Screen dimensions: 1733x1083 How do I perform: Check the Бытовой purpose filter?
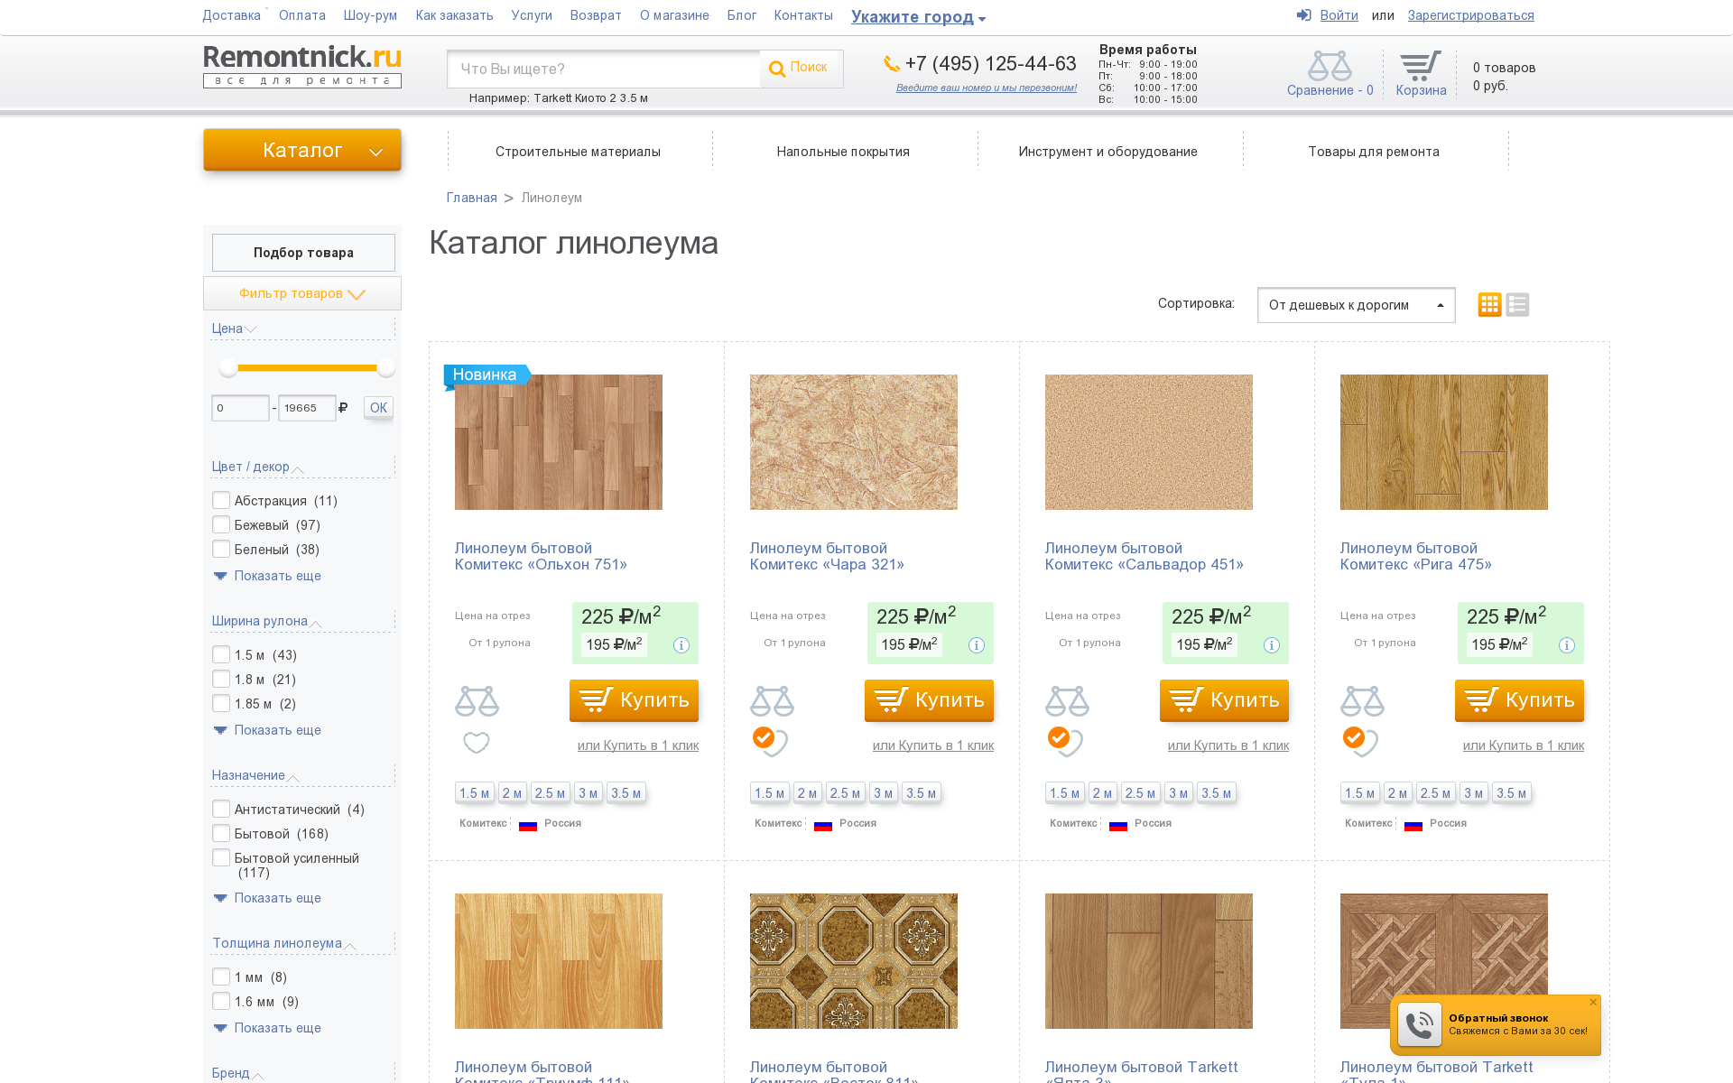[x=221, y=833]
